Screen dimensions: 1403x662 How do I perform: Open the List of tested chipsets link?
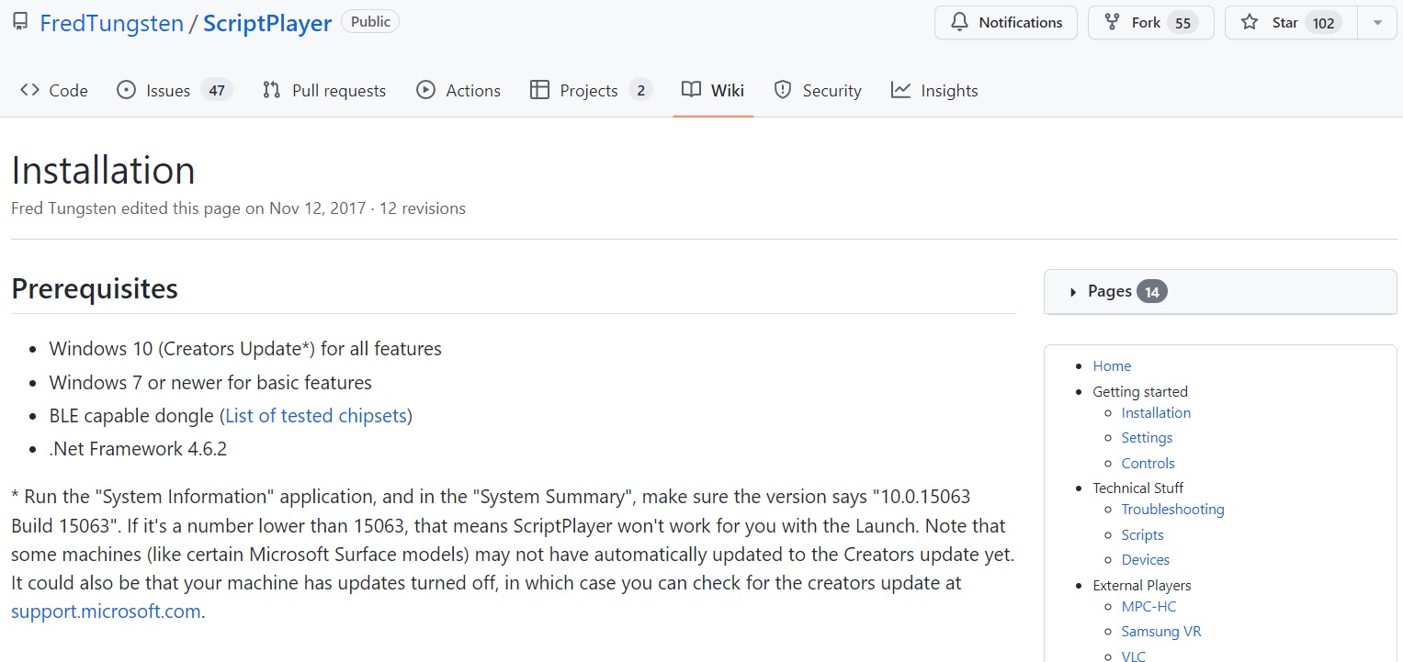click(316, 416)
